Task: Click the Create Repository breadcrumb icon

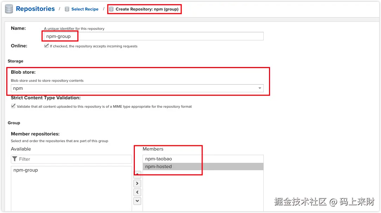Action: click(111, 9)
